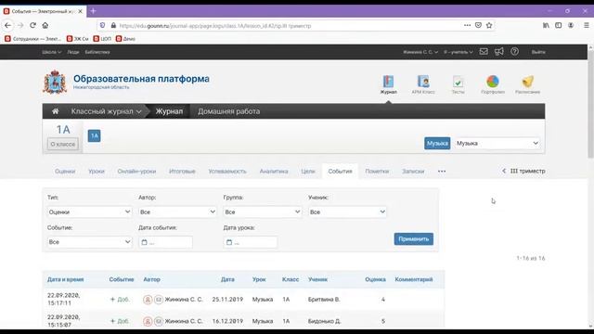Expand the Школа top menu

coord(52,52)
